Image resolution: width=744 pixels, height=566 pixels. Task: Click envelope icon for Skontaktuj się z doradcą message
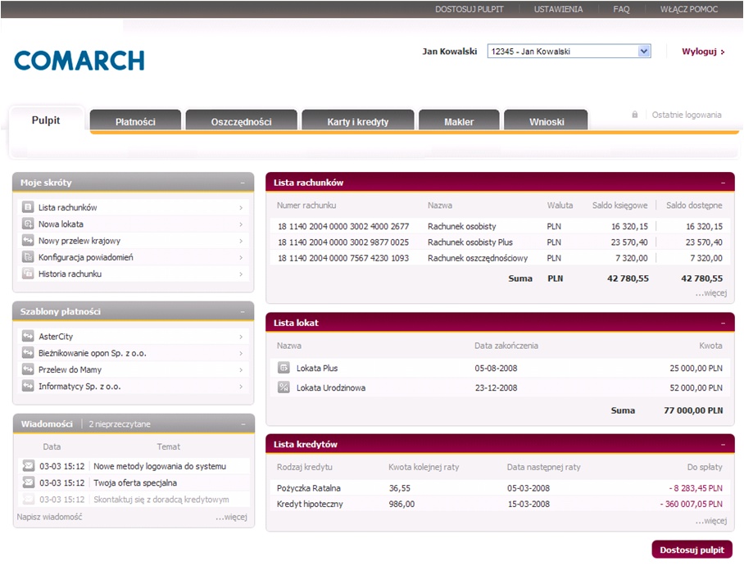(29, 499)
